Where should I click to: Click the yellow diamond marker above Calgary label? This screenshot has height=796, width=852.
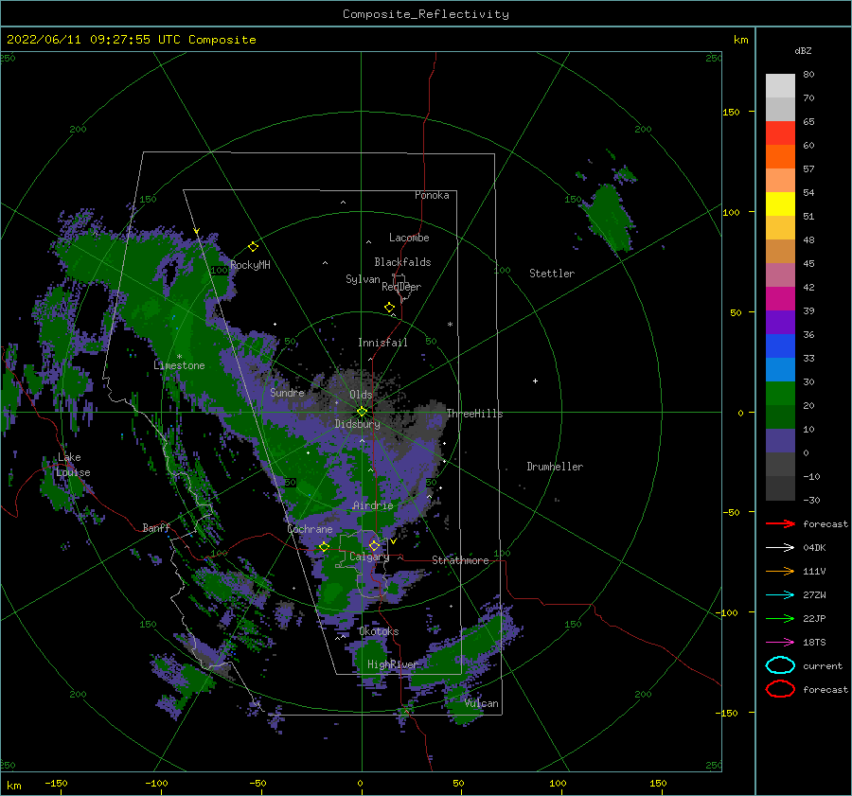click(x=374, y=545)
